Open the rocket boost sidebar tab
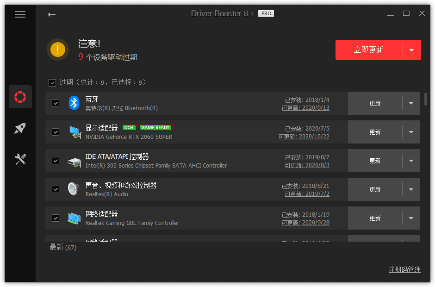The width and height of the screenshot is (435, 287). (20, 128)
